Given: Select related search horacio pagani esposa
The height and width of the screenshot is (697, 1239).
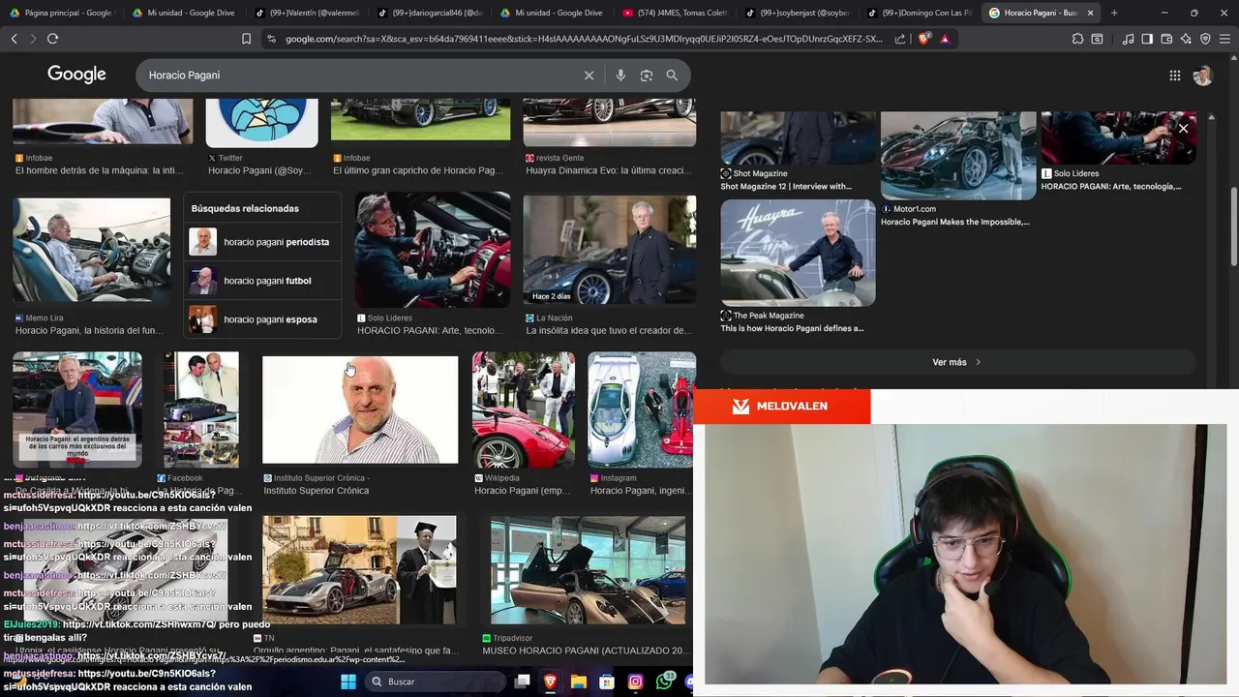Looking at the screenshot, I should tap(261, 319).
